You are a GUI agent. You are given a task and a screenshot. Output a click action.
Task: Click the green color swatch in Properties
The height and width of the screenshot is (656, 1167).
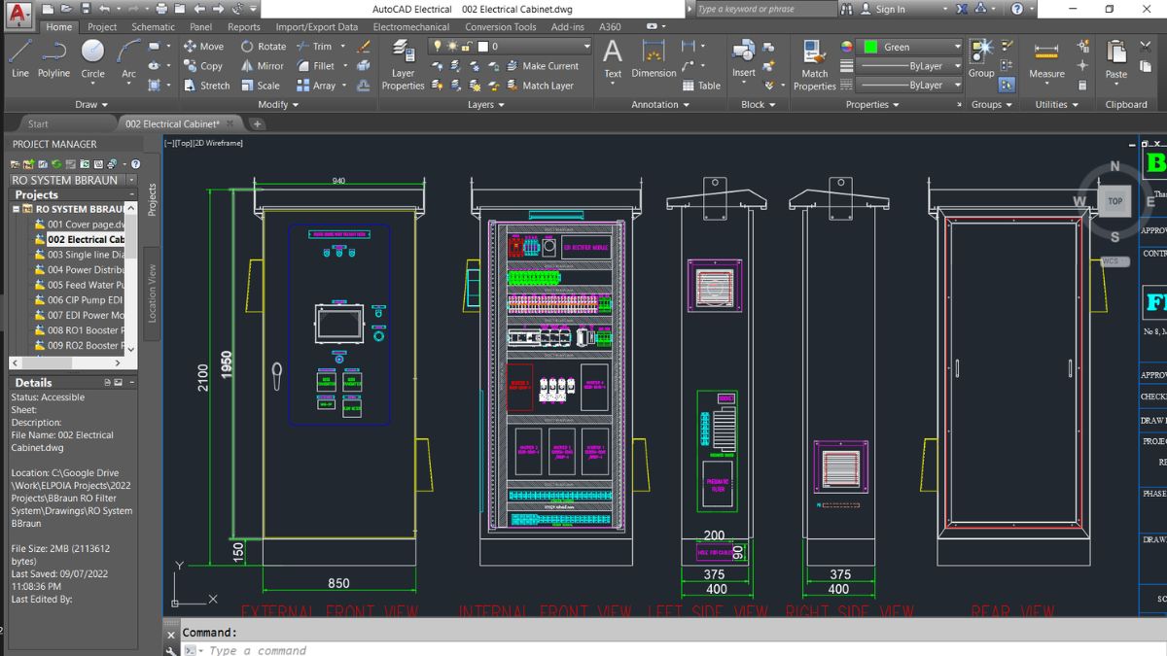click(870, 47)
